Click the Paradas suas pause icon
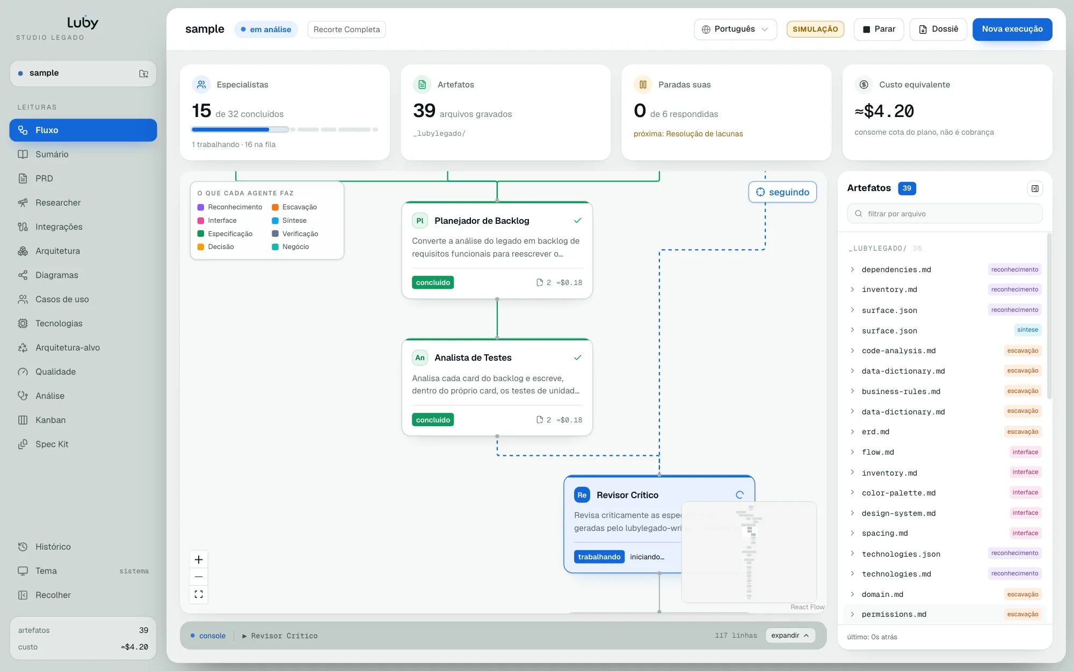Screen dimensions: 1074x671 coord(643,84)
